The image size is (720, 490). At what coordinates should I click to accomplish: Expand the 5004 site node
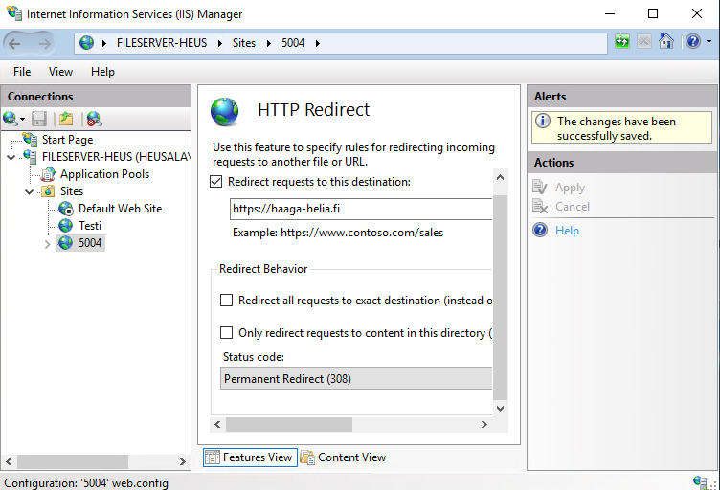pos(47,244)
